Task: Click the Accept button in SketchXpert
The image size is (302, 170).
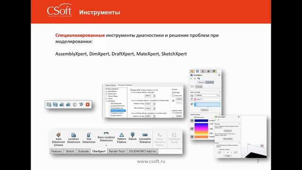Action: click(x=227, y=155)
